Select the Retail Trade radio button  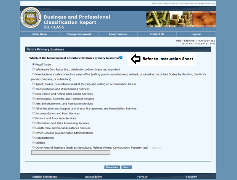pyautogui.click(x=34, y=64)
